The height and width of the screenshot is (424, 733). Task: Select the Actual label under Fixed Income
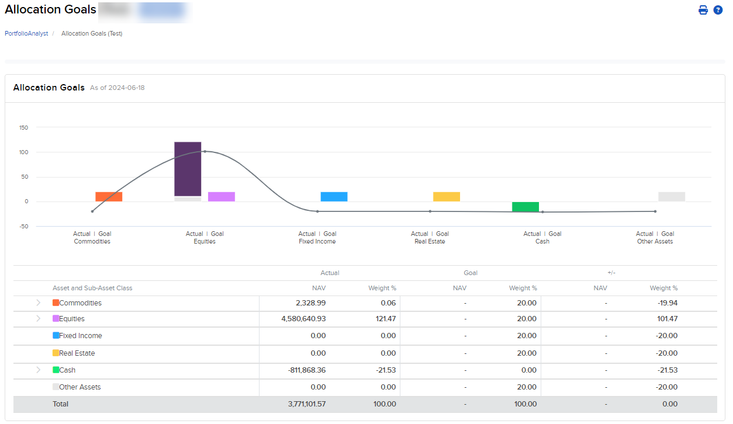[307, 234]
